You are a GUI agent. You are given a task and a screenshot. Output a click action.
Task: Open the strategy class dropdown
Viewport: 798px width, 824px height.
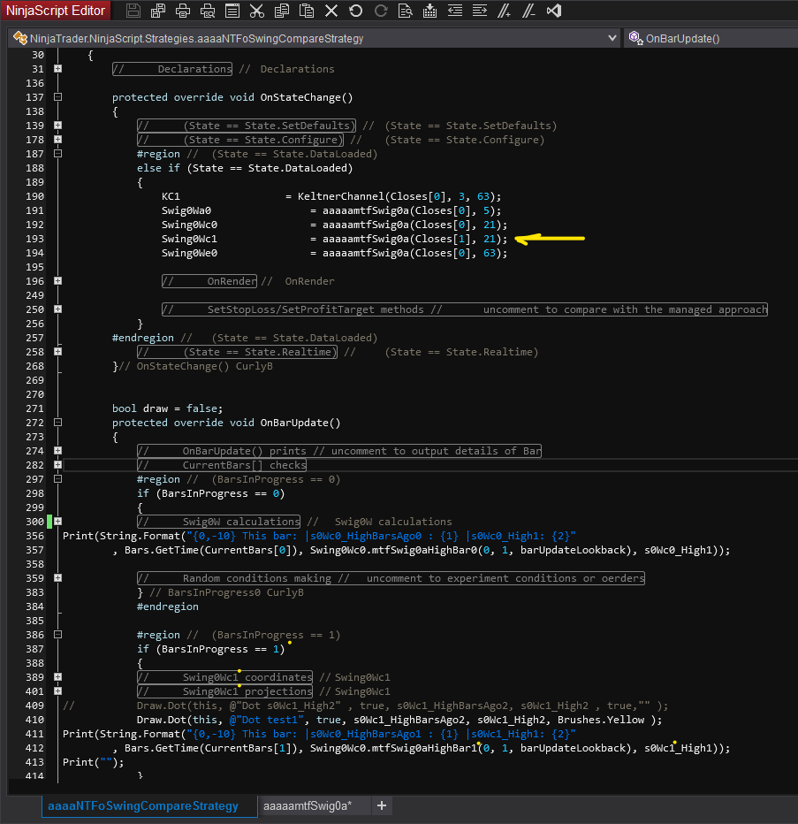612,39
